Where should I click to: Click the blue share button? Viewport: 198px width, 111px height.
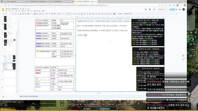(172, 10)
